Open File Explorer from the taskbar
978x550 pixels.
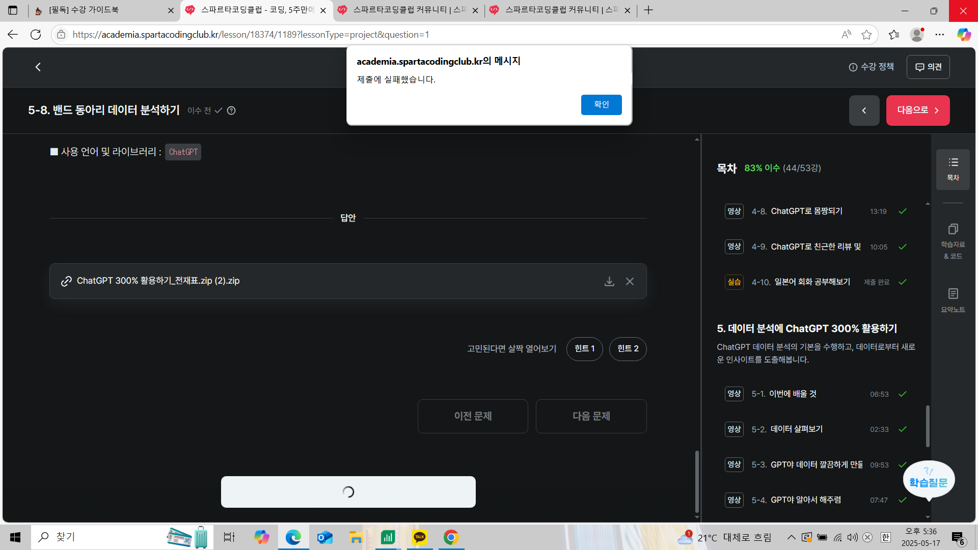pyautogui.click(x=356, y=537)
